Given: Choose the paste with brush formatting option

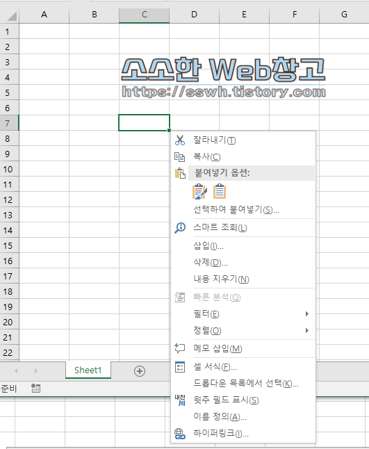Looking at the screenshot, I should tap(199, 191).
